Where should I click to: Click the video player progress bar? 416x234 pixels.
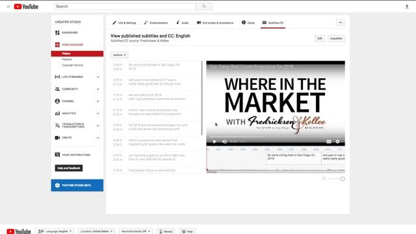276,136
